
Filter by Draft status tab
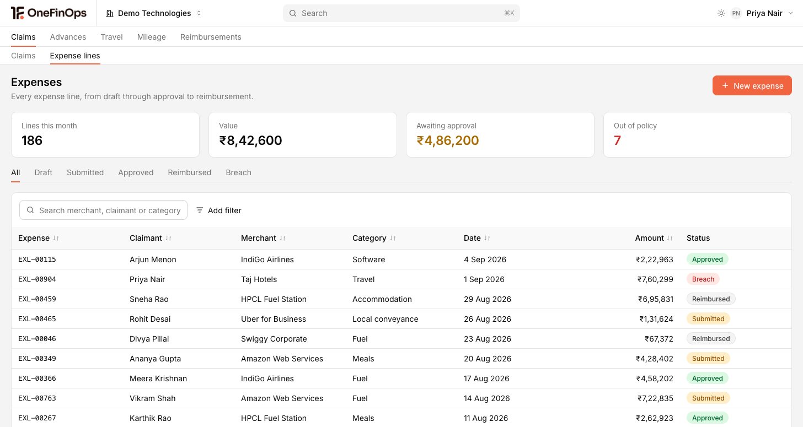pyautogui.click(x=43, y=172)
